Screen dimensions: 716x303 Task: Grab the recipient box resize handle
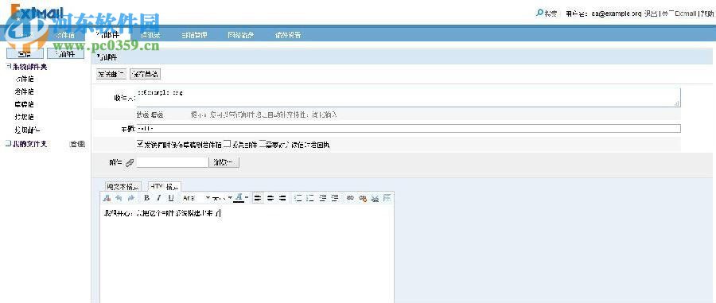(678, 103)
